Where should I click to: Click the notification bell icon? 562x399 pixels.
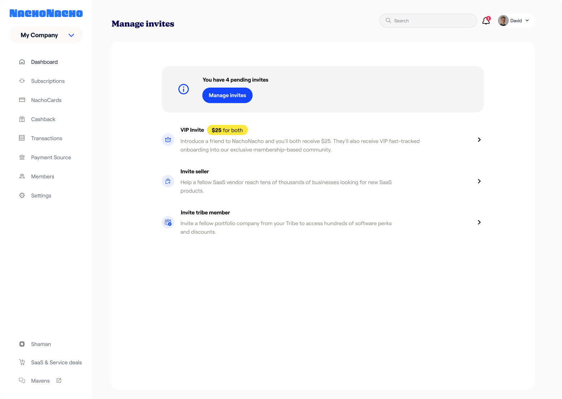[486, 21]
